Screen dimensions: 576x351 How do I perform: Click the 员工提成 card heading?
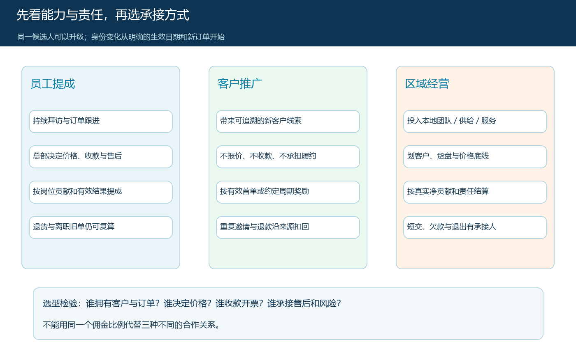[x=53, y=84]
